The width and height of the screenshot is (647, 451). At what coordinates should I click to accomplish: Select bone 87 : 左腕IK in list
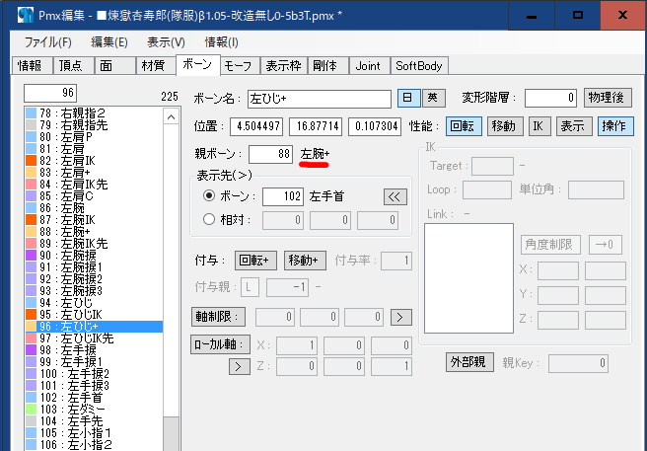[94, 220]
